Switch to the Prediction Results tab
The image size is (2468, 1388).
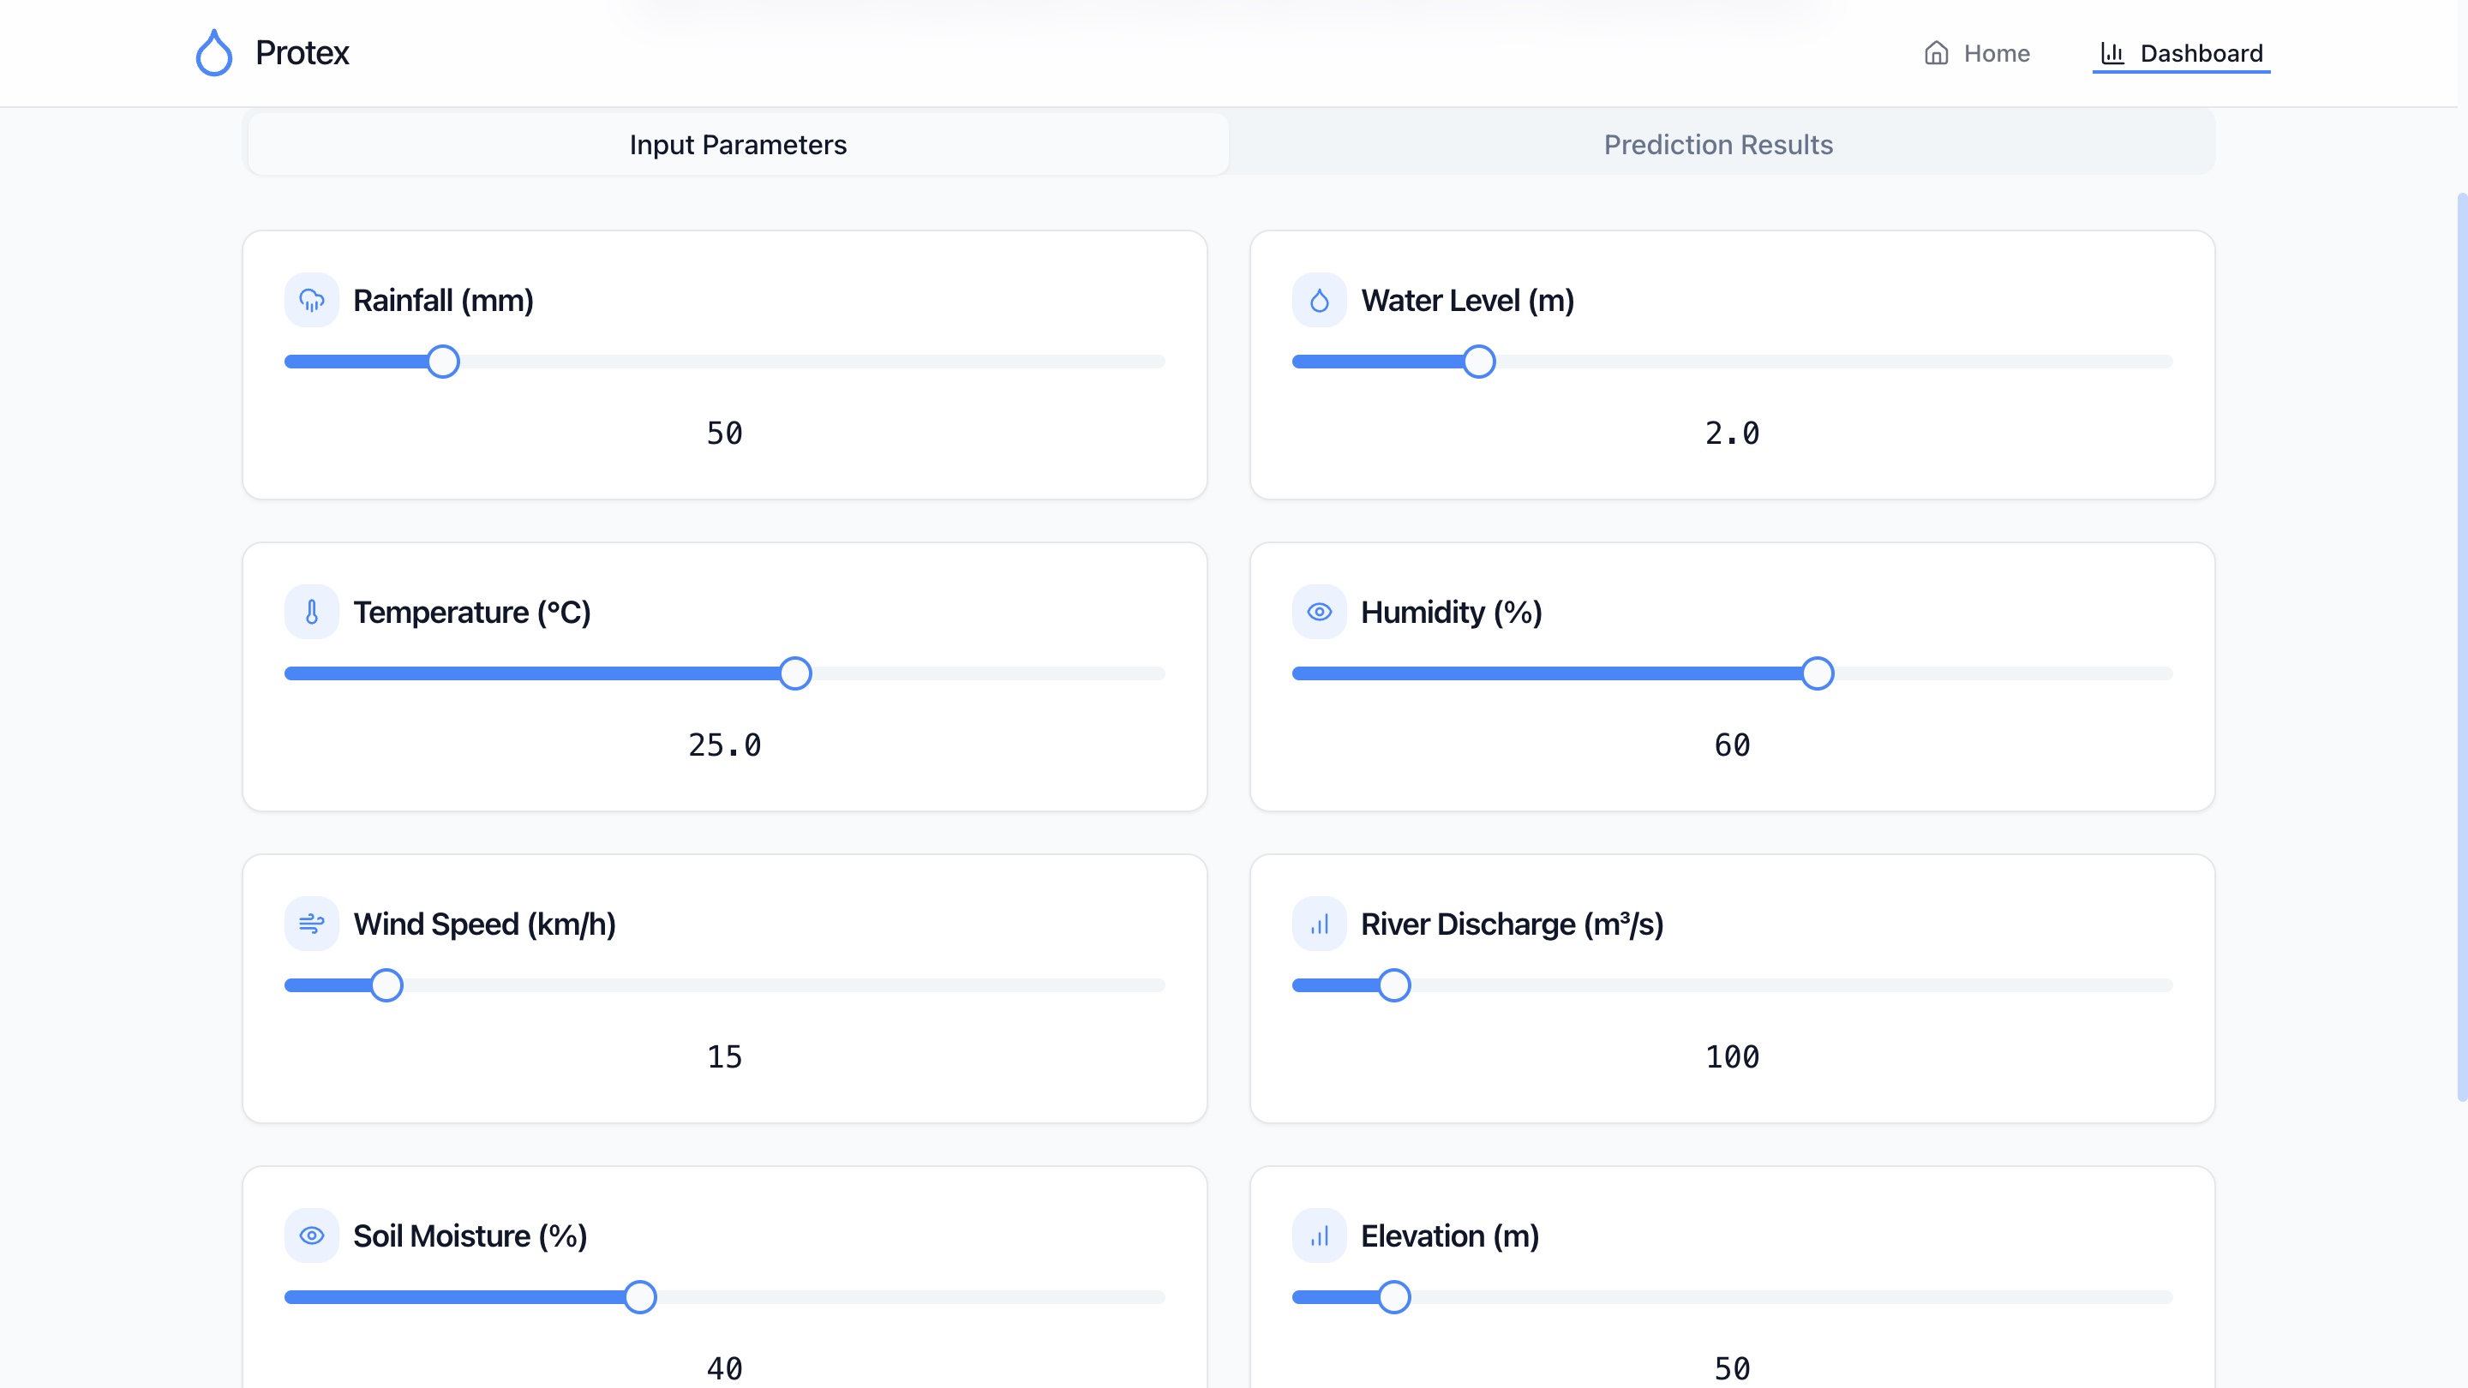click(1718, 145)
